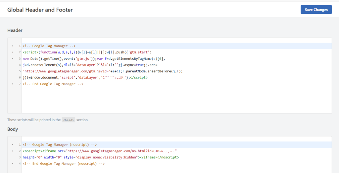Click the Save Changes button
The height and width of the screenshot is (173, 339).
coord(316,10)
